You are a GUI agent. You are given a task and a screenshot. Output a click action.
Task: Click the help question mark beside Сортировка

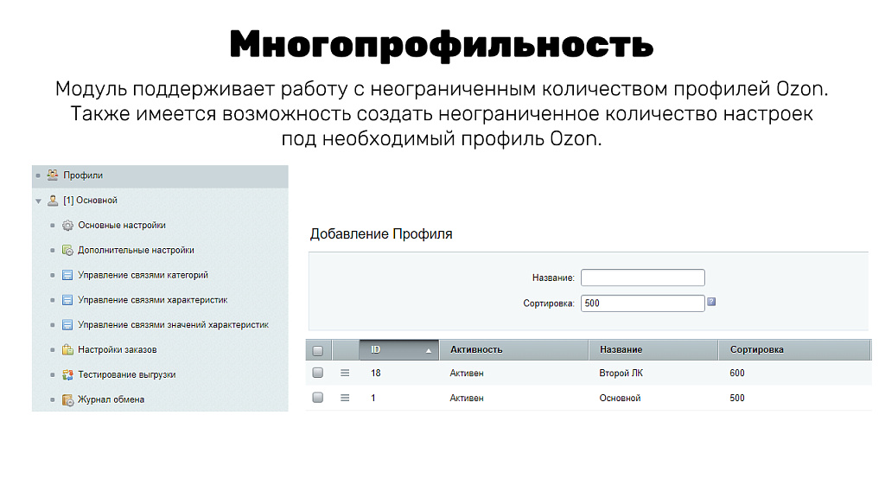point(713,303)
